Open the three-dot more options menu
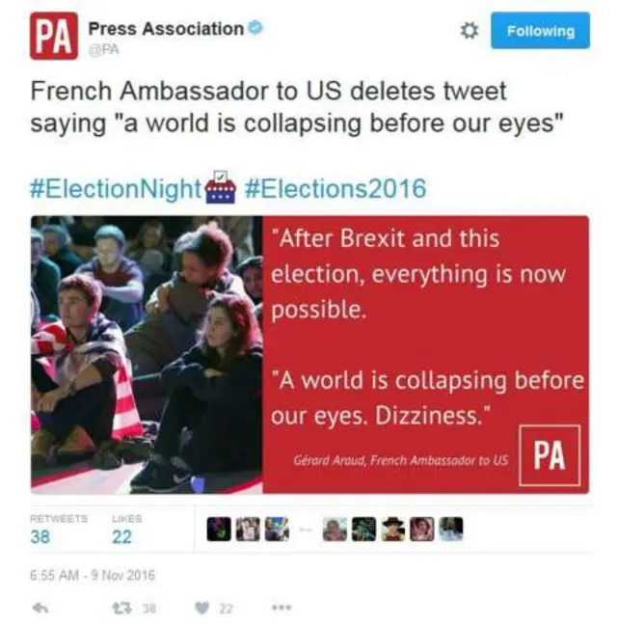The image size is (617, 630). (282, 608)
